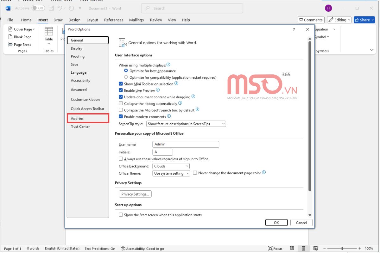This screenshot has width=380, height=253.
Task: Click the Cancel button
Action: point(301,223)
